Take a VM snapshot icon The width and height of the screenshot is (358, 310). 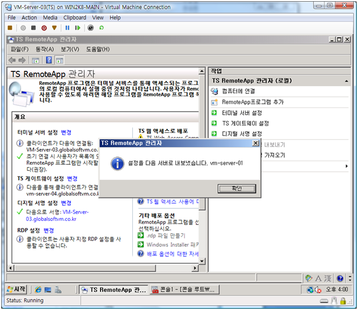click(x=90, y=28)
